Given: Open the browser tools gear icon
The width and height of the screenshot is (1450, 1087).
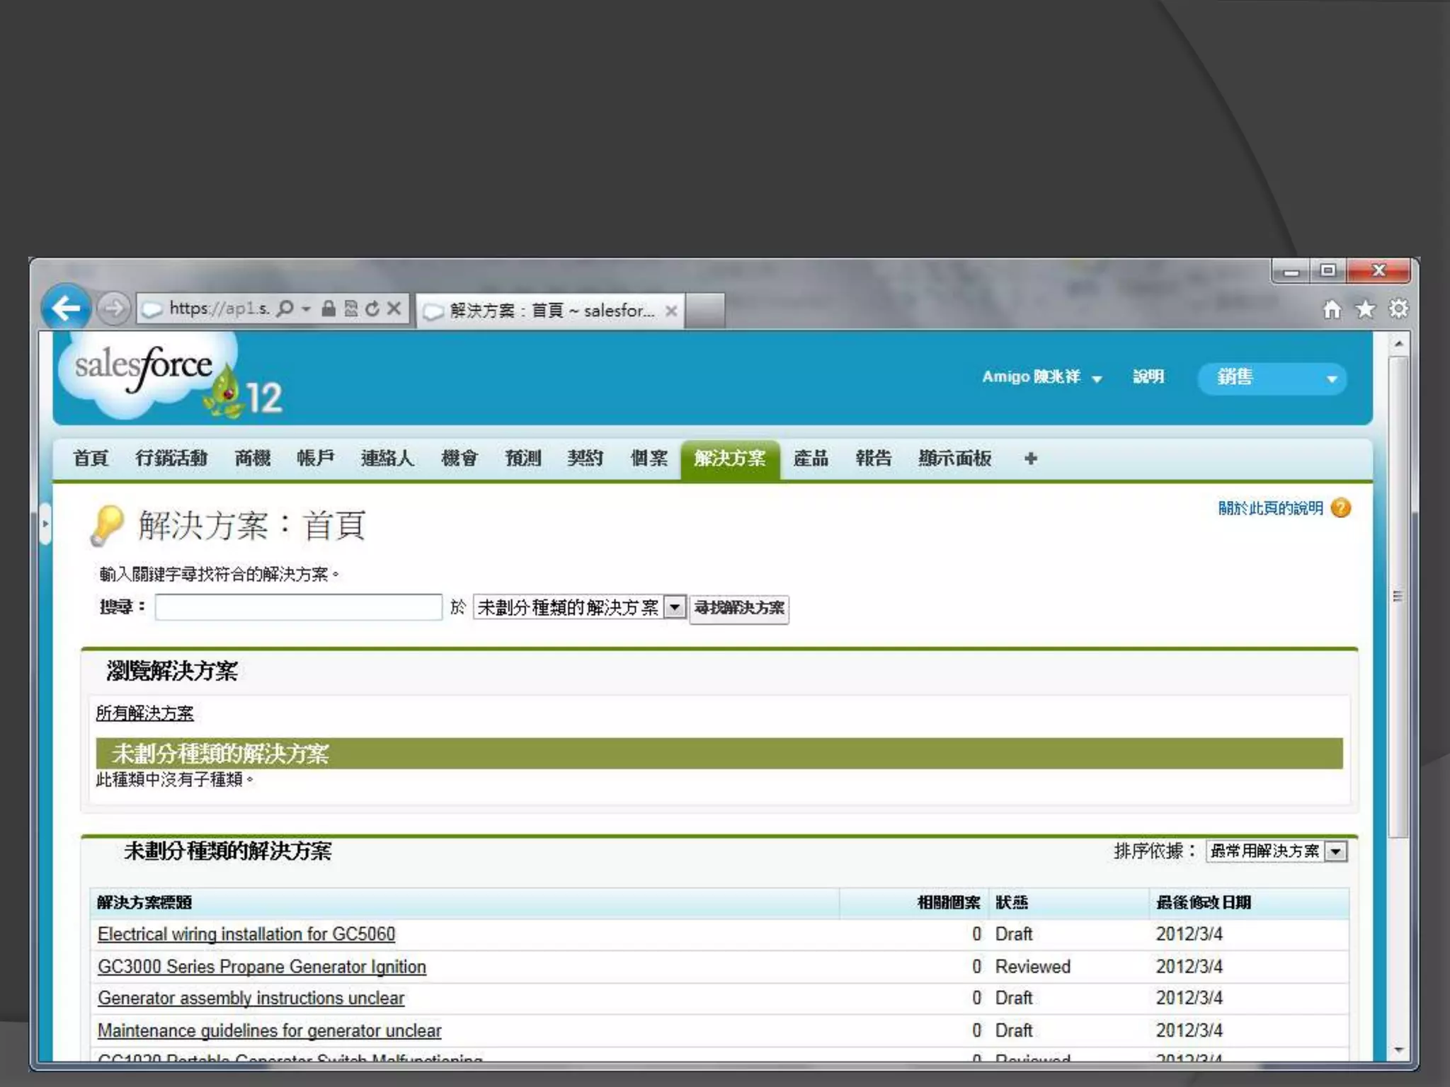Looking at the screenshot, I should coord(1398,309).
